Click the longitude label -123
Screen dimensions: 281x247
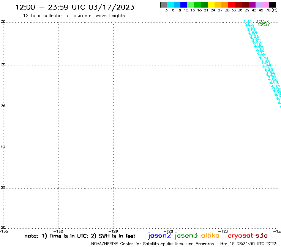coord(223,231)
